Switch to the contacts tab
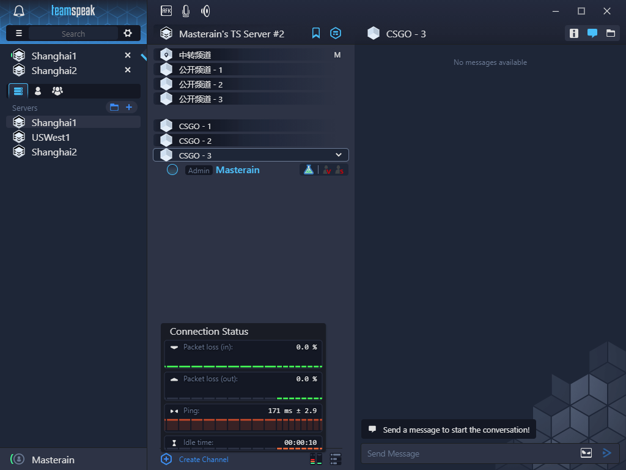 [38, 91]
